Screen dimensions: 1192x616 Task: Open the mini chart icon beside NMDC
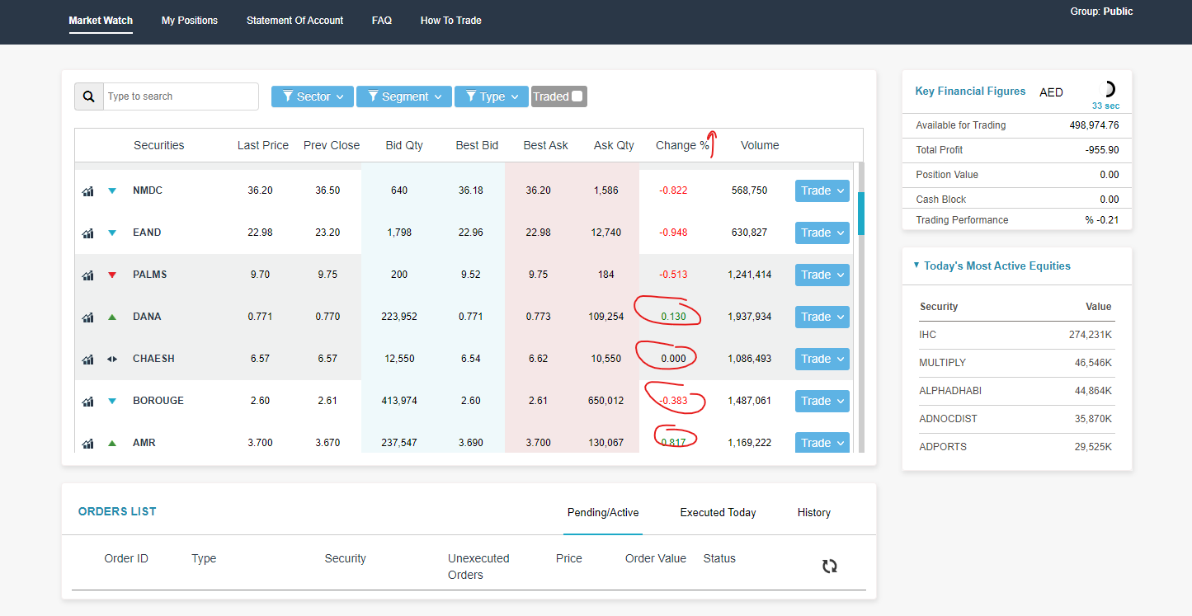(87, 190)
